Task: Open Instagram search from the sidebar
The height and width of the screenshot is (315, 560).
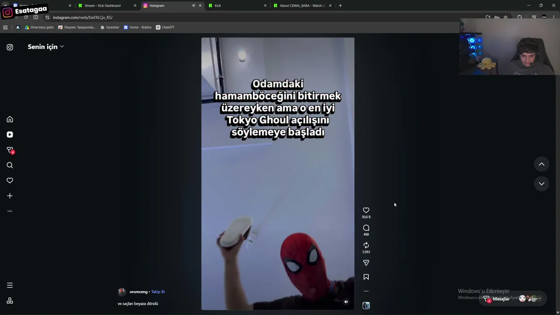Action: (10, 165)
